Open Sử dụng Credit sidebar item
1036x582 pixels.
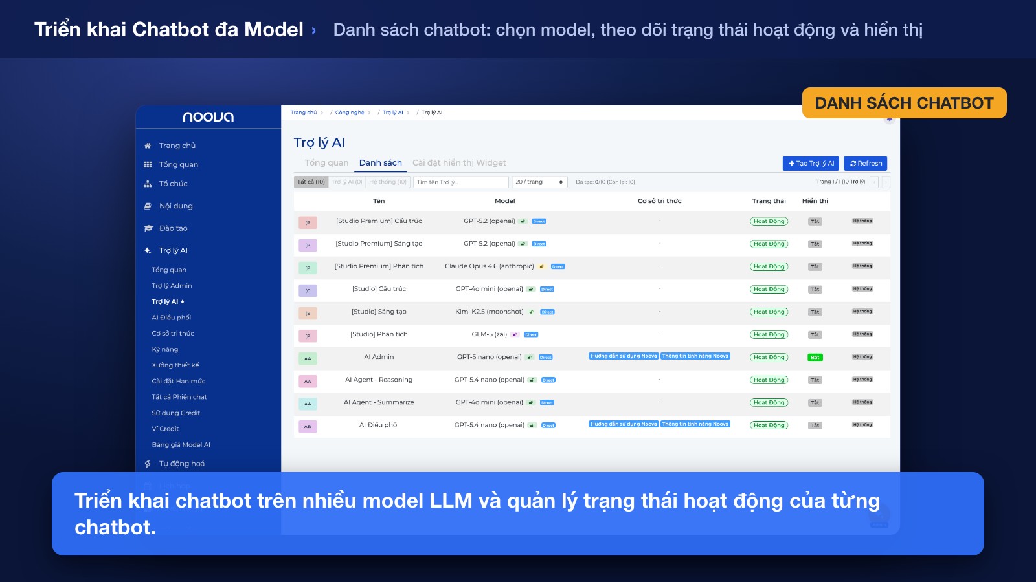click(176, 413)
